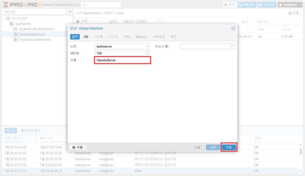Click the dialog help (도움) button
The height and width of the screenshot is (176, 305).
[78, 147]
